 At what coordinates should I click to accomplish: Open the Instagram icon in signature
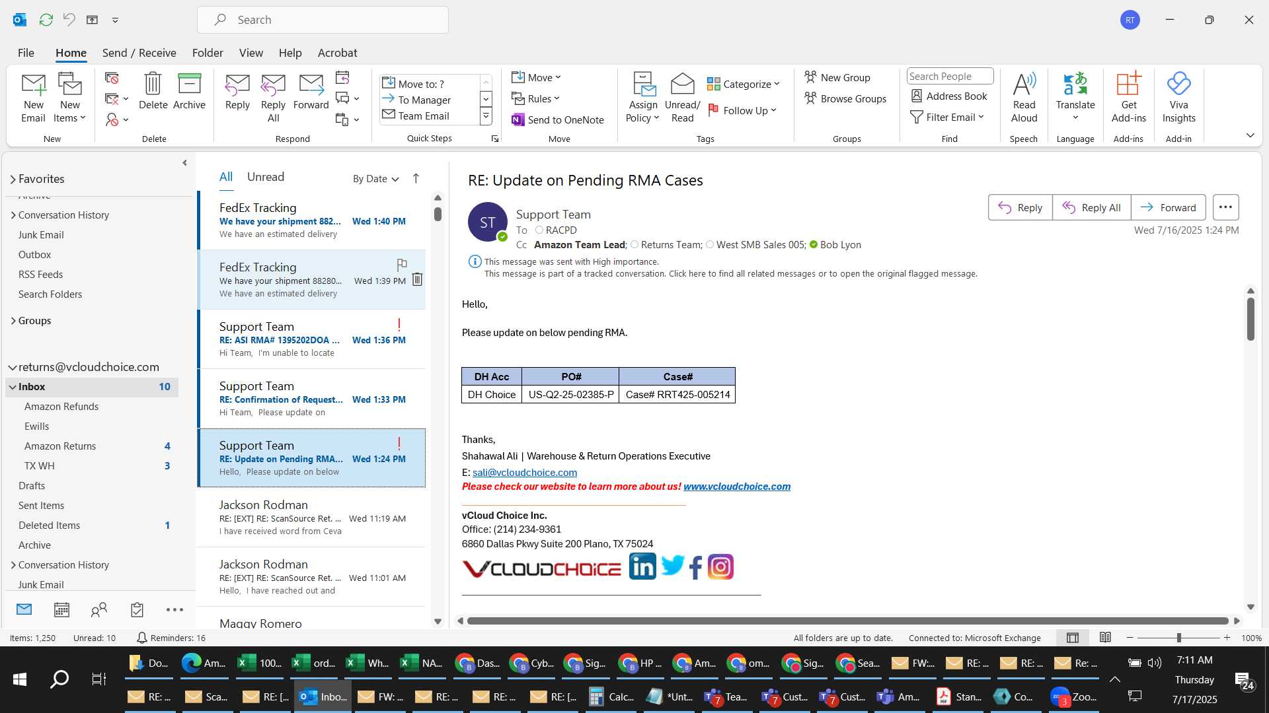[720, 566]
